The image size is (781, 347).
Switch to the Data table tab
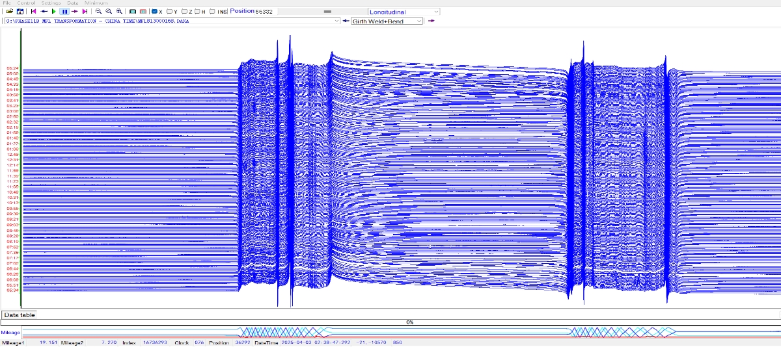coord(20,315)
